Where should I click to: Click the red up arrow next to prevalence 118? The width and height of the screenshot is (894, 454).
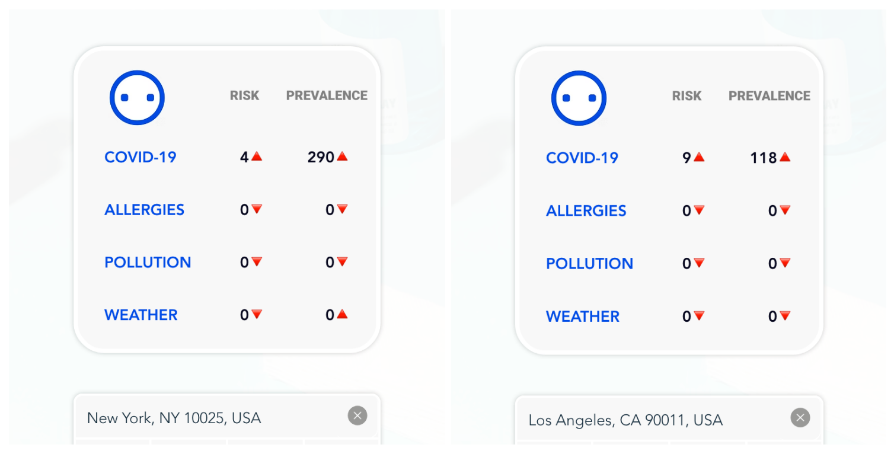[785, 157]
